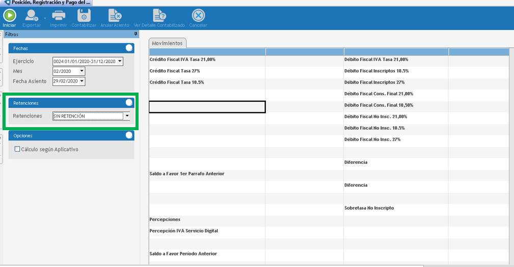The width and height of the screenshot is (514, 267).
Task: Open the Ejercicio dropdown
Action: [x=120, y=62]
